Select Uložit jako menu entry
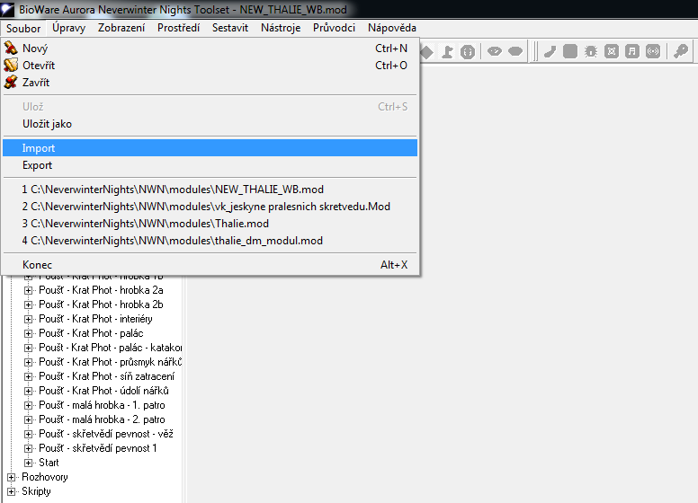This screenshot has width=698, height=503. pos(47,124)
